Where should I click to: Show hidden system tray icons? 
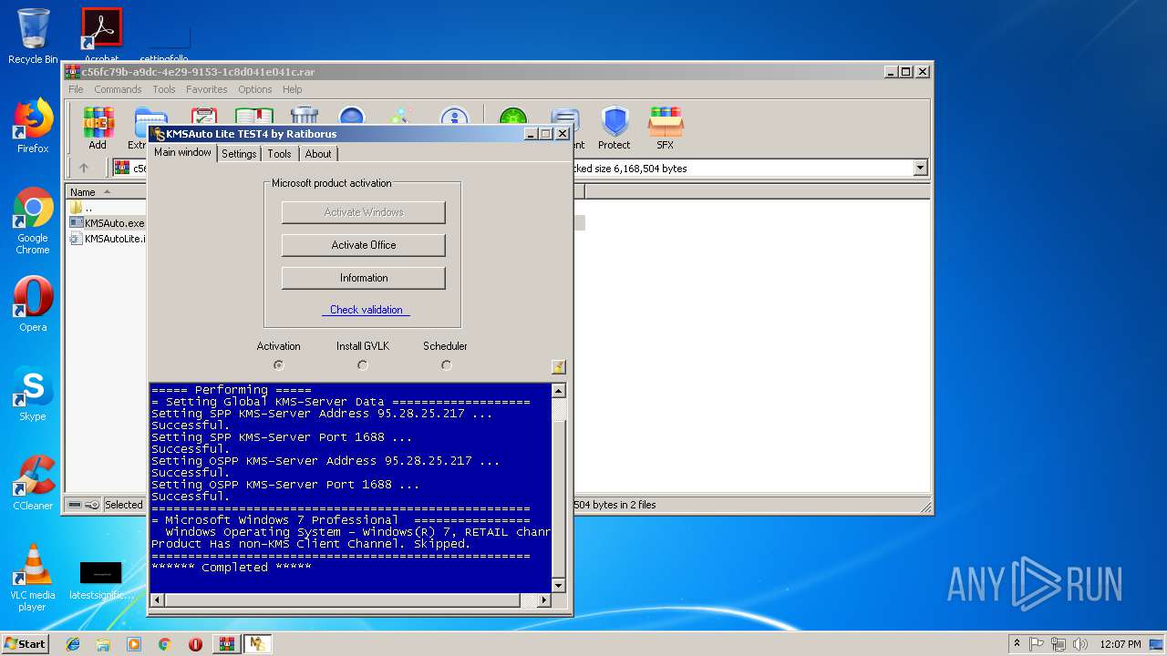(x=1017, y=644)
